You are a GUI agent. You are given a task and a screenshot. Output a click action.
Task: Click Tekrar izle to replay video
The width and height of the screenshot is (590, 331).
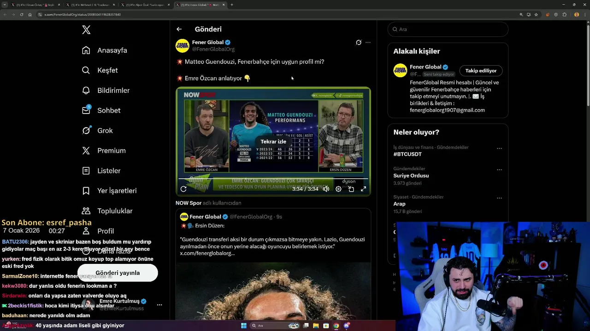pyautogui.click(x=273, y=142)
